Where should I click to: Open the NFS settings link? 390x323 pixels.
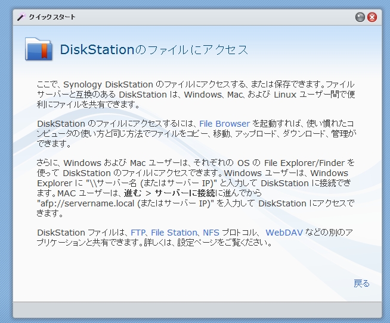211,233
